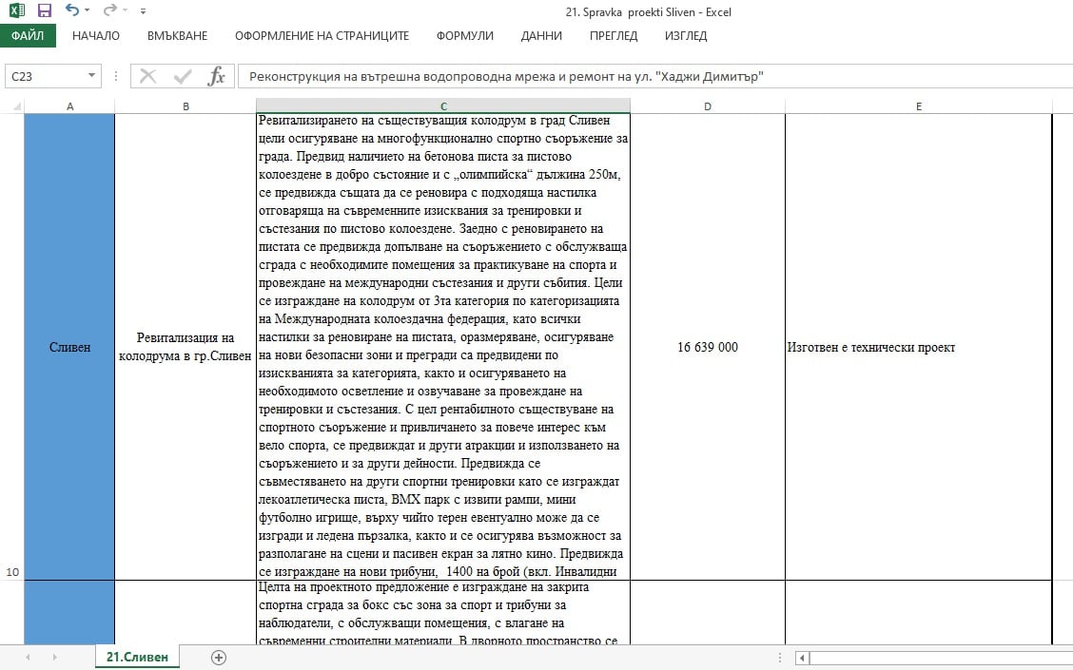This screenshot has height=670, width=1073.
Task: Open the Undo history dropdown arrow
Action: (x=88, y=12)
